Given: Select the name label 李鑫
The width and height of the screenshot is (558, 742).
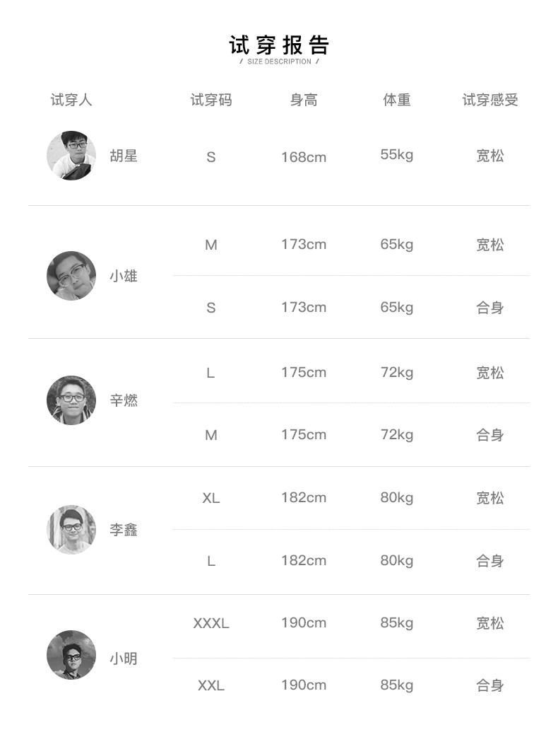Looking at the screenshot, I should pos(124,530).
